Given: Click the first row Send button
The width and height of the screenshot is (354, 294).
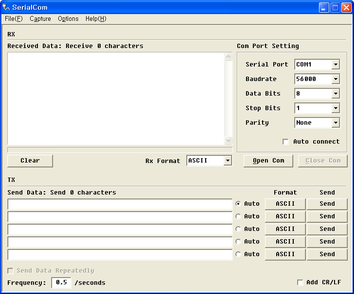Looking at the screenshot, I should pyautogui.click(x=327, y=204).
